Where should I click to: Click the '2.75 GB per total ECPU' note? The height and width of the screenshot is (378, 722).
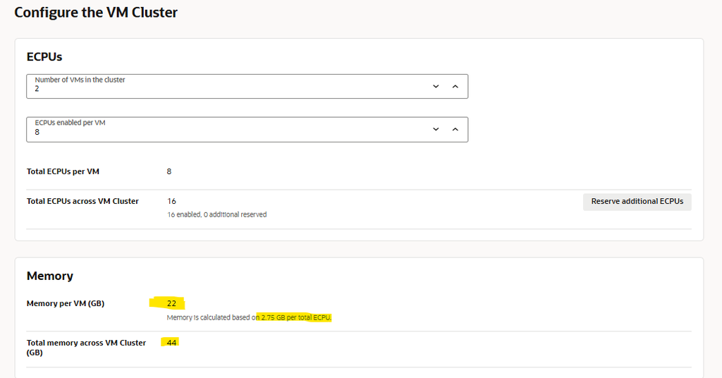pos(296,317)
